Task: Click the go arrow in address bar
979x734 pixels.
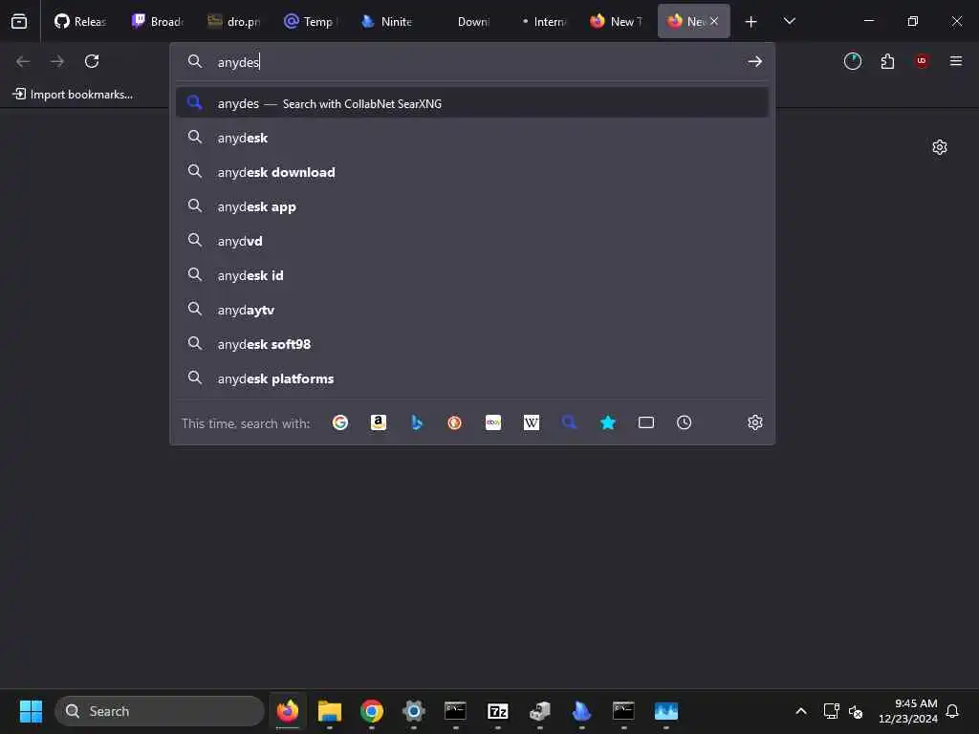Action: (755, 61)
